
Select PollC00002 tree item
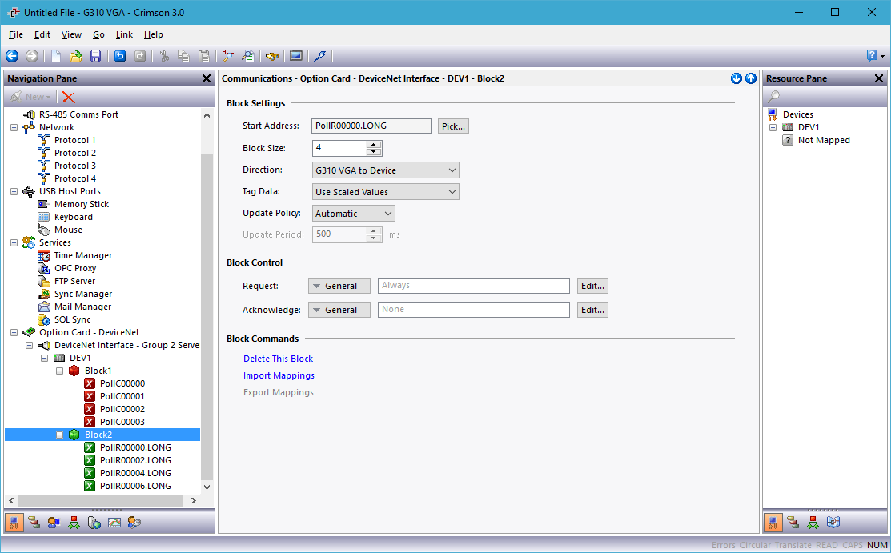coord(122,409)
